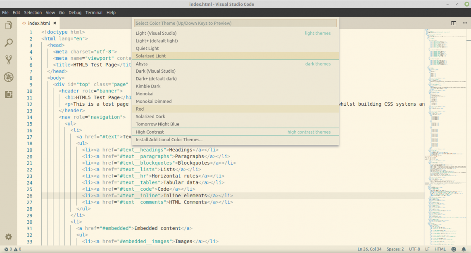Change the HTML language mode in status bar
Viewport: 471px width, 253px height.
pos(440,249)
